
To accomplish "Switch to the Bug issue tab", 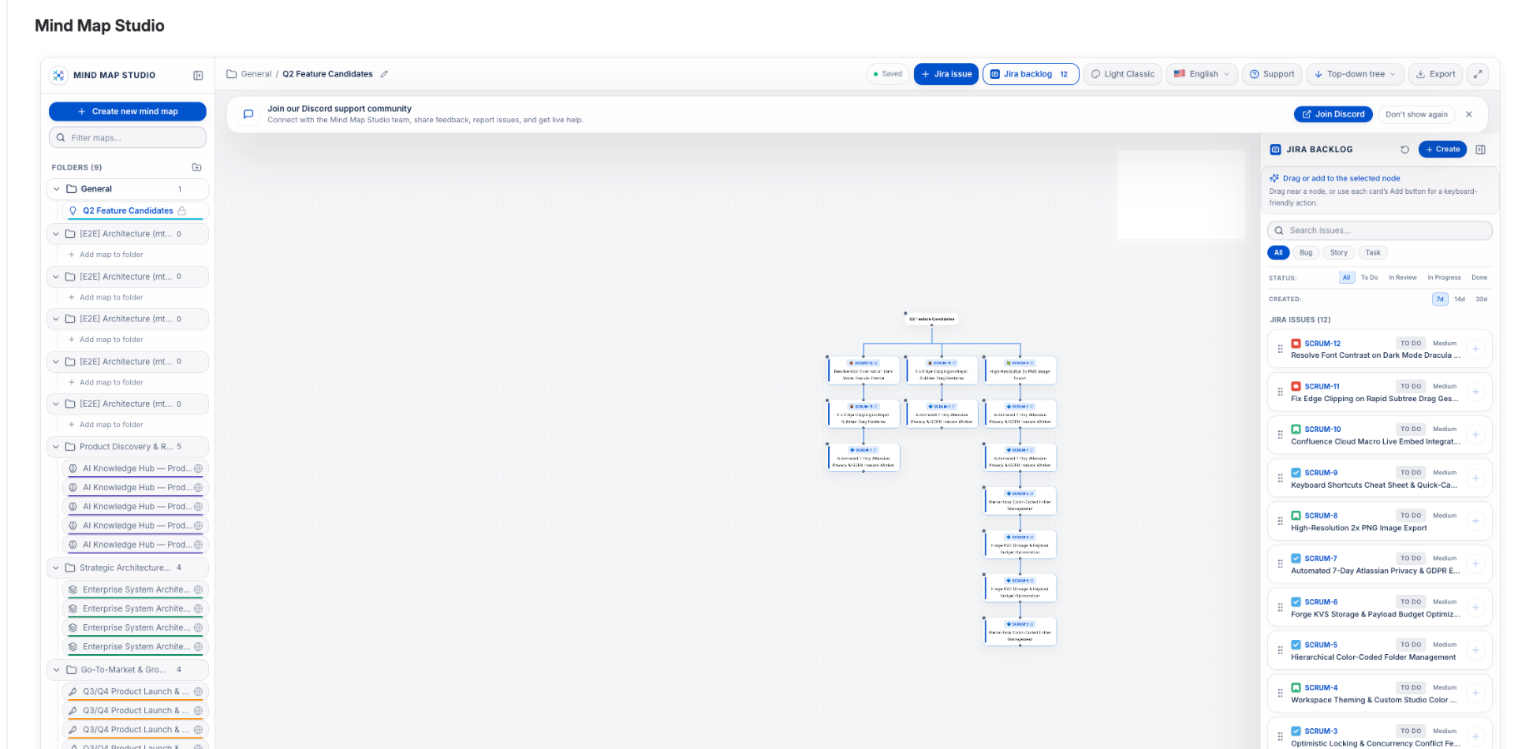I will point(1306,253).
